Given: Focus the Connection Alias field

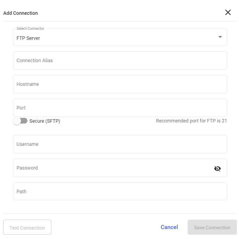Looking at the screenshot, I should 120,61.
